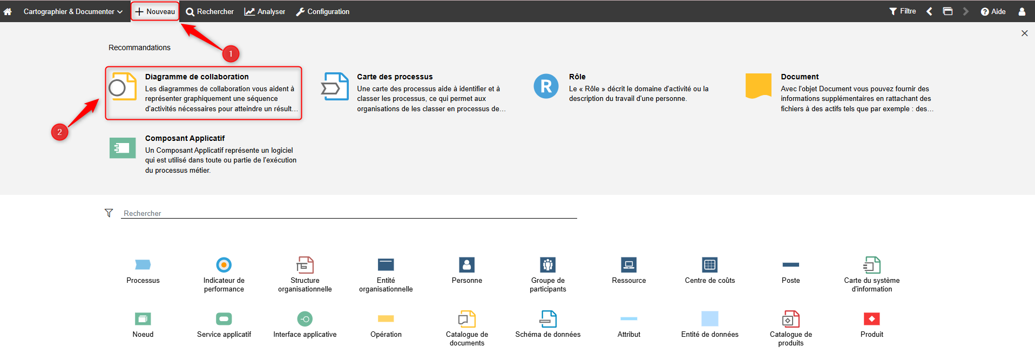Click the Rechercher filter input field
This screenshot has width=1035, height=353.
(348, 213)
